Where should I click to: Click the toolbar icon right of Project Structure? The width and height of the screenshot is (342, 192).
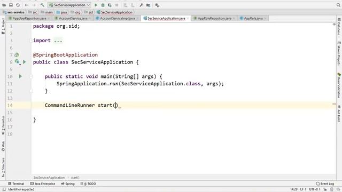[157, 5]
